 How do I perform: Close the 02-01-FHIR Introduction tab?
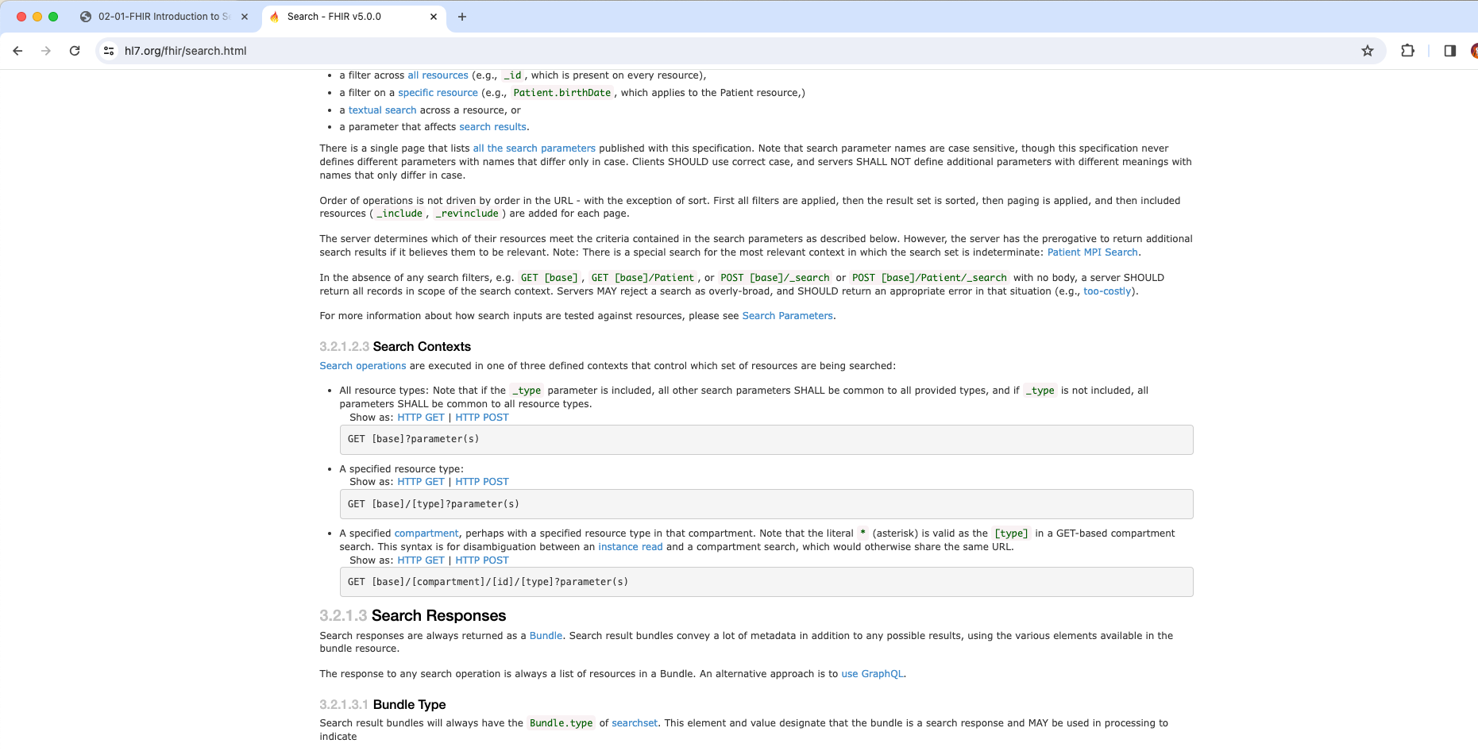(x=245, y=17)
